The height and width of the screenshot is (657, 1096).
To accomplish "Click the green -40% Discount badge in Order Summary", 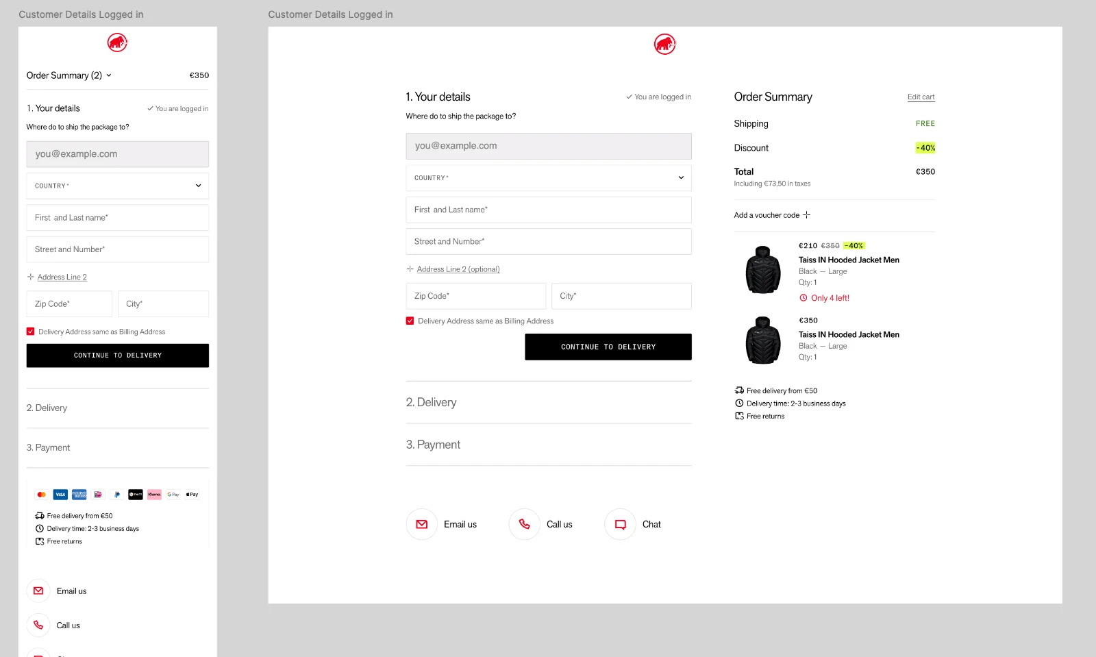I will pos(925,148).
